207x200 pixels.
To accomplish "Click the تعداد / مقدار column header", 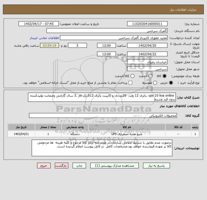I will [x=48, y=127].
